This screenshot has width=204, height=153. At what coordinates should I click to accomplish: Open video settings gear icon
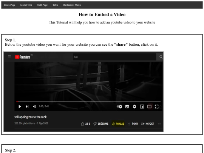point(134,107)
